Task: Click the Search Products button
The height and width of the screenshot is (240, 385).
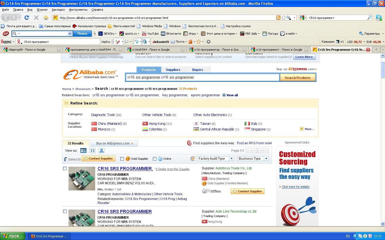Action: pos(298,78)
